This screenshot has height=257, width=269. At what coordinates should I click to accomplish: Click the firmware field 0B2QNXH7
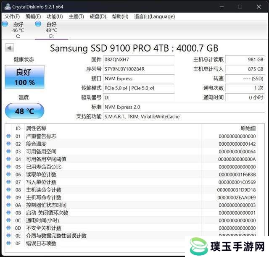(x=139, y=60)
